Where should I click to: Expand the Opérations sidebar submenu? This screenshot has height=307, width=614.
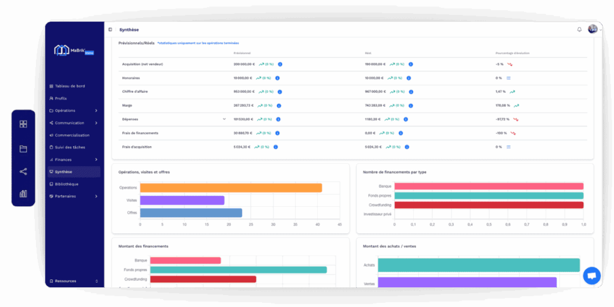pos(96,110)
